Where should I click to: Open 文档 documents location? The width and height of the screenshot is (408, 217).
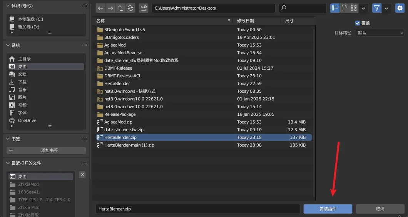(x=46, y=74)
